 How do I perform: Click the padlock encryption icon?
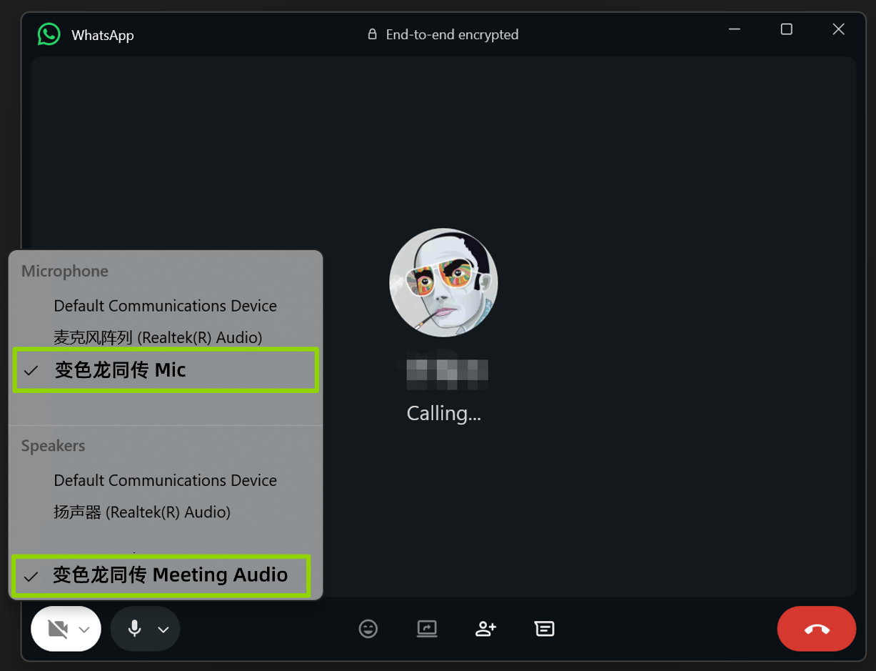[x=372, y=34]
